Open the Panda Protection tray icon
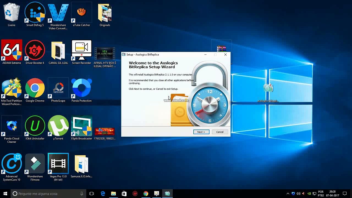 point(293,194)
